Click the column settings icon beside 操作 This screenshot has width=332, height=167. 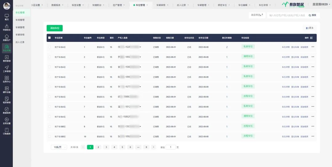tap(311, 38)
